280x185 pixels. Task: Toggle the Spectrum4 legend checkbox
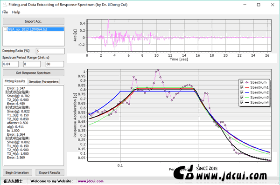242,102
